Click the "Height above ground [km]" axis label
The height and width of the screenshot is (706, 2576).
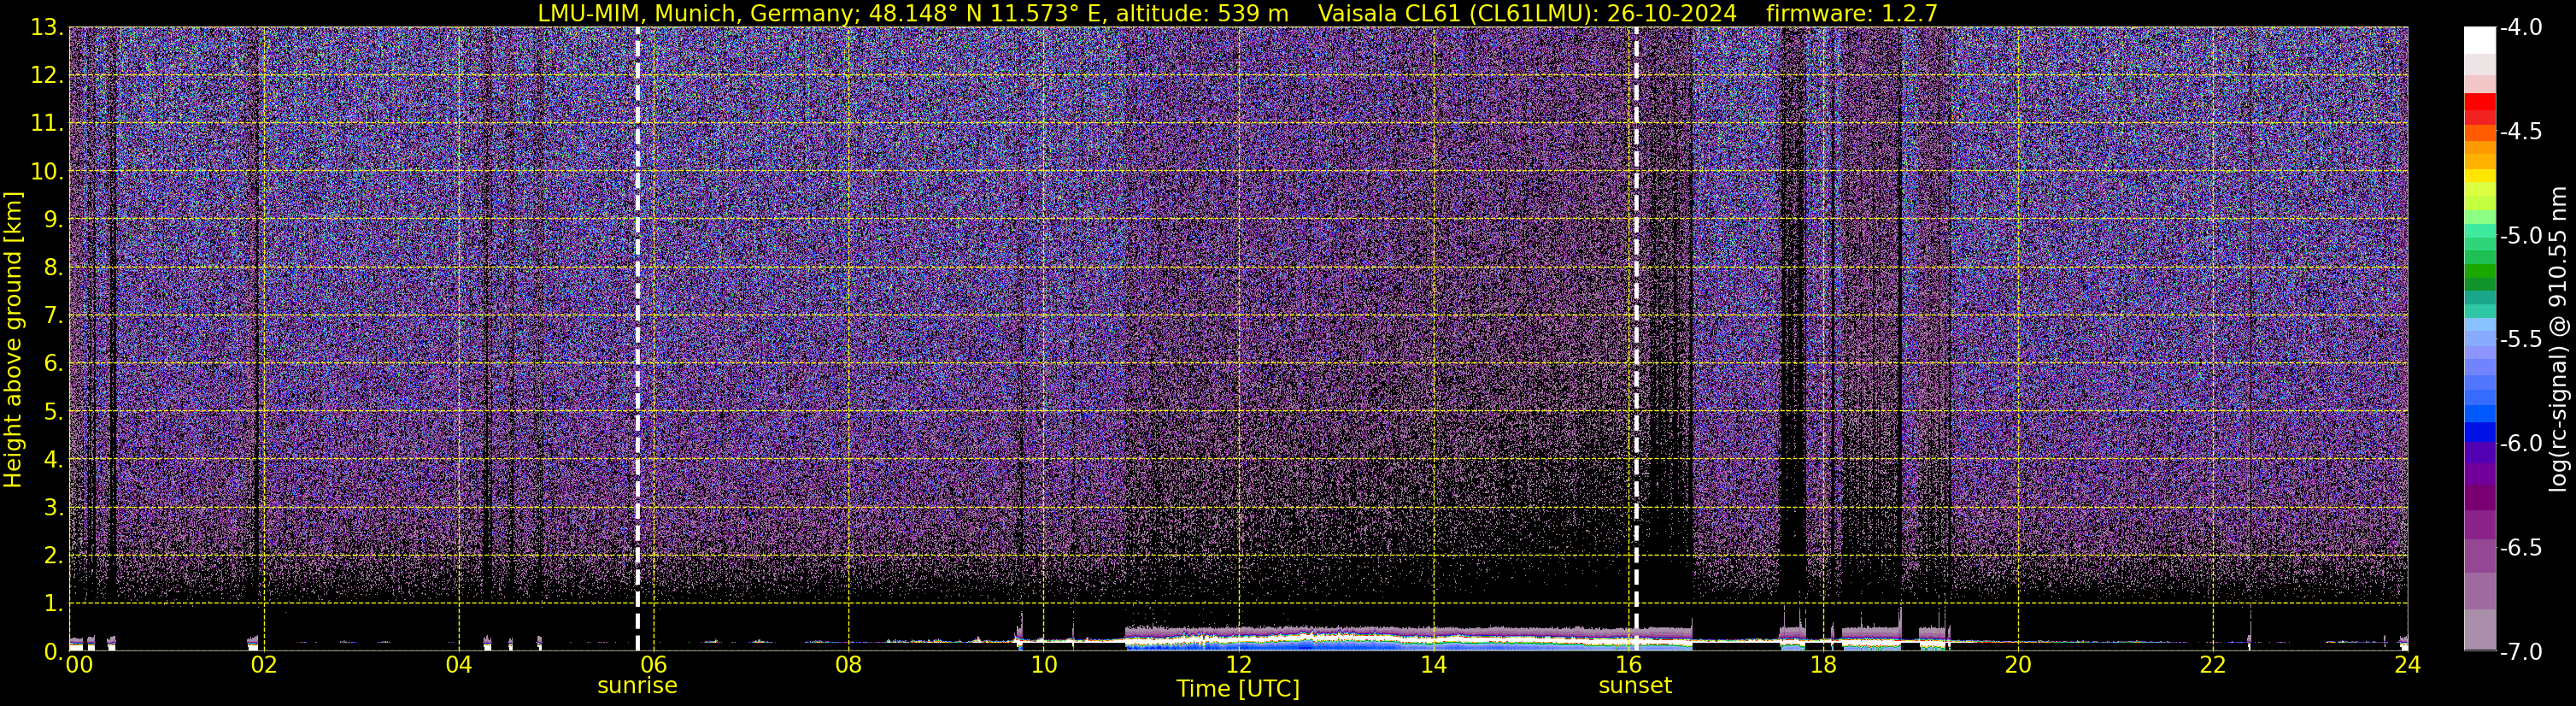pyautogui.click(x=13, y=340)
